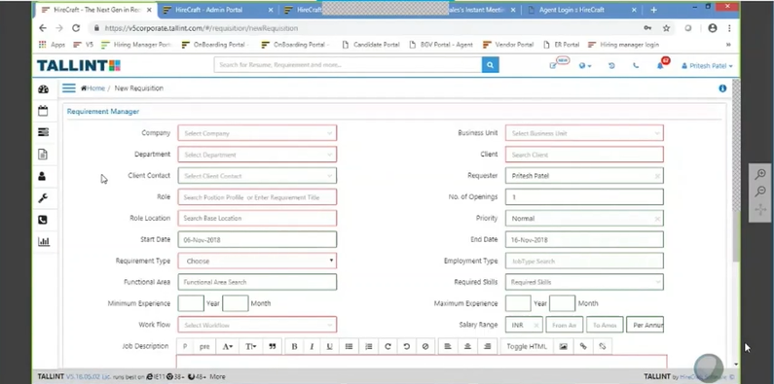The height and width of the screenshot is (384, 774).
Task: Open the notifications bell icon
Action: coord(660,65)
